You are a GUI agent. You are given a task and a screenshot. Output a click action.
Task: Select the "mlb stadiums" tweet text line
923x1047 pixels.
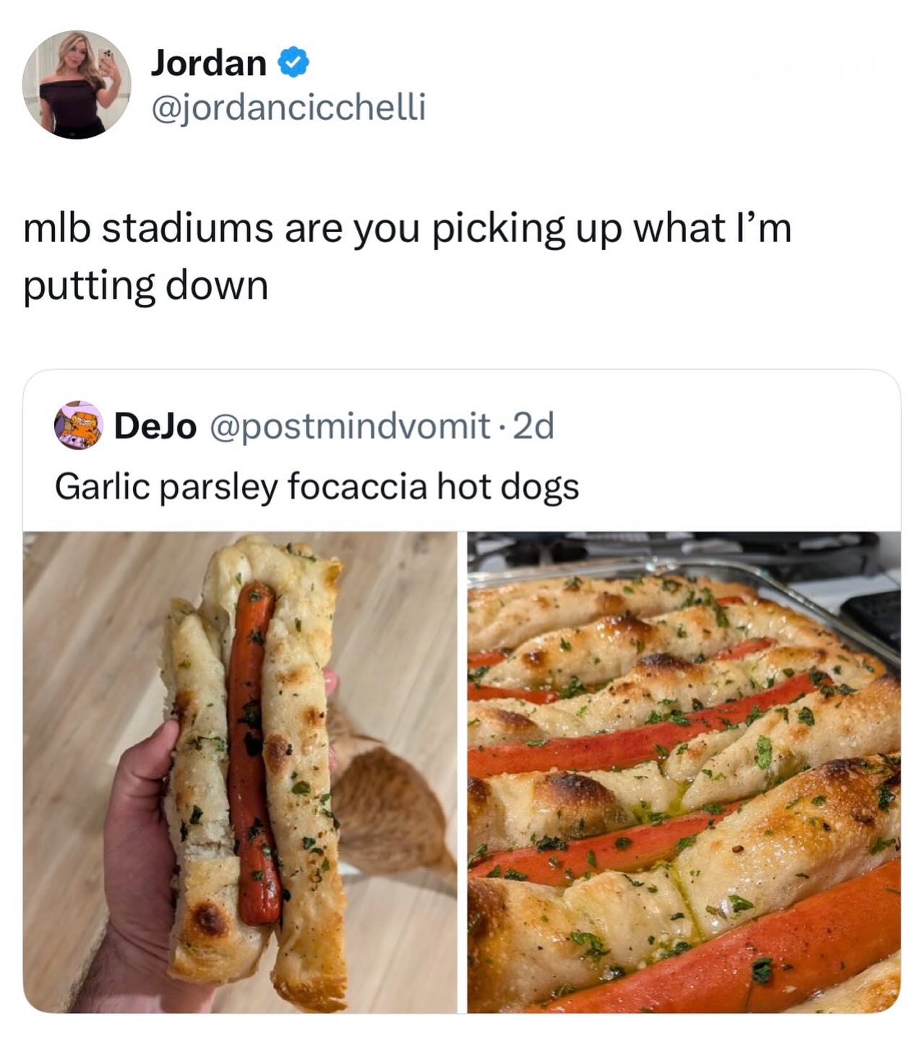[407, 228]
